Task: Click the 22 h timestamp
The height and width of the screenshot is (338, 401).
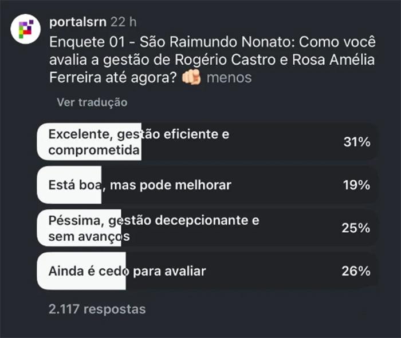Action: [x=124, y=22]
